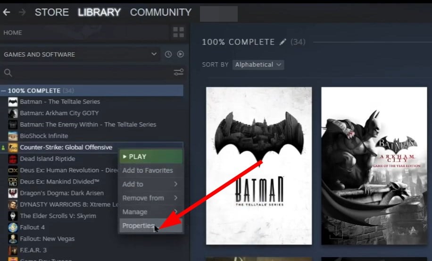Open advanced filter sliders icon

(179, 72)
